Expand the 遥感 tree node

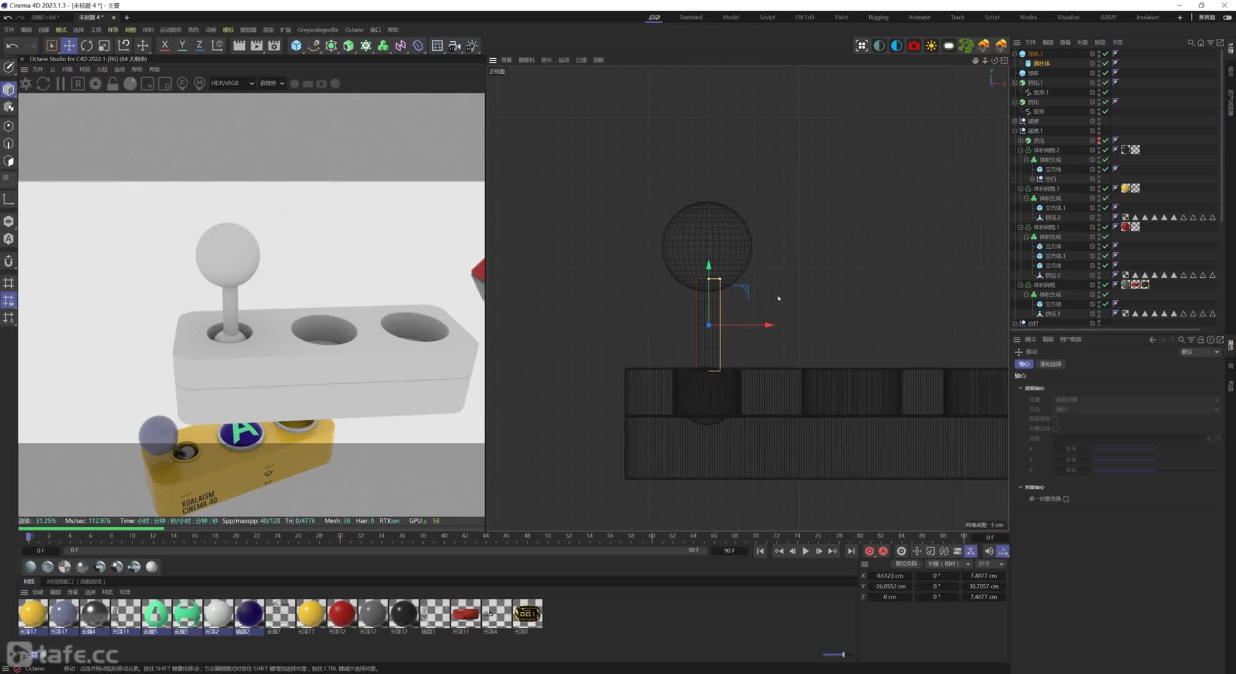click(x=1015, y=121)
